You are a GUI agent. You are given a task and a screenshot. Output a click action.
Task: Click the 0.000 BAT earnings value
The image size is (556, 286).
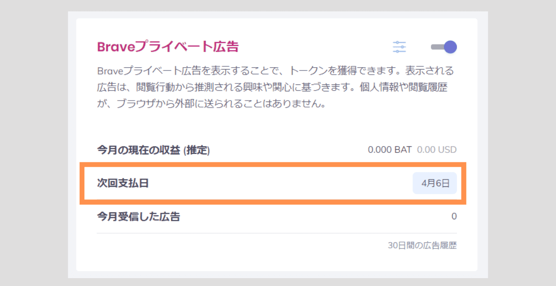coord(390,150)
